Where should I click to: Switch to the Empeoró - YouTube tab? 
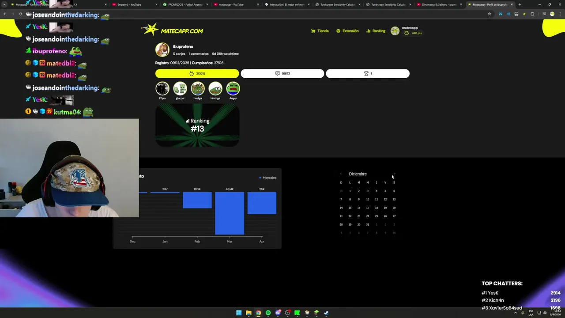click(134, 4)
